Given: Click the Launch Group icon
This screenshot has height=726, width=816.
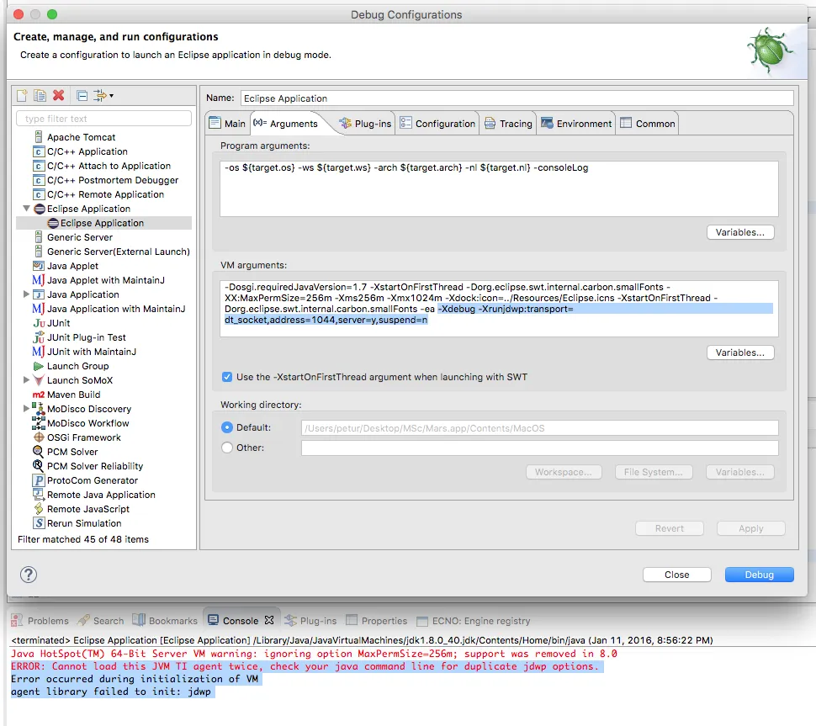Looking at the screenshot, I should [x=39, y=366].
